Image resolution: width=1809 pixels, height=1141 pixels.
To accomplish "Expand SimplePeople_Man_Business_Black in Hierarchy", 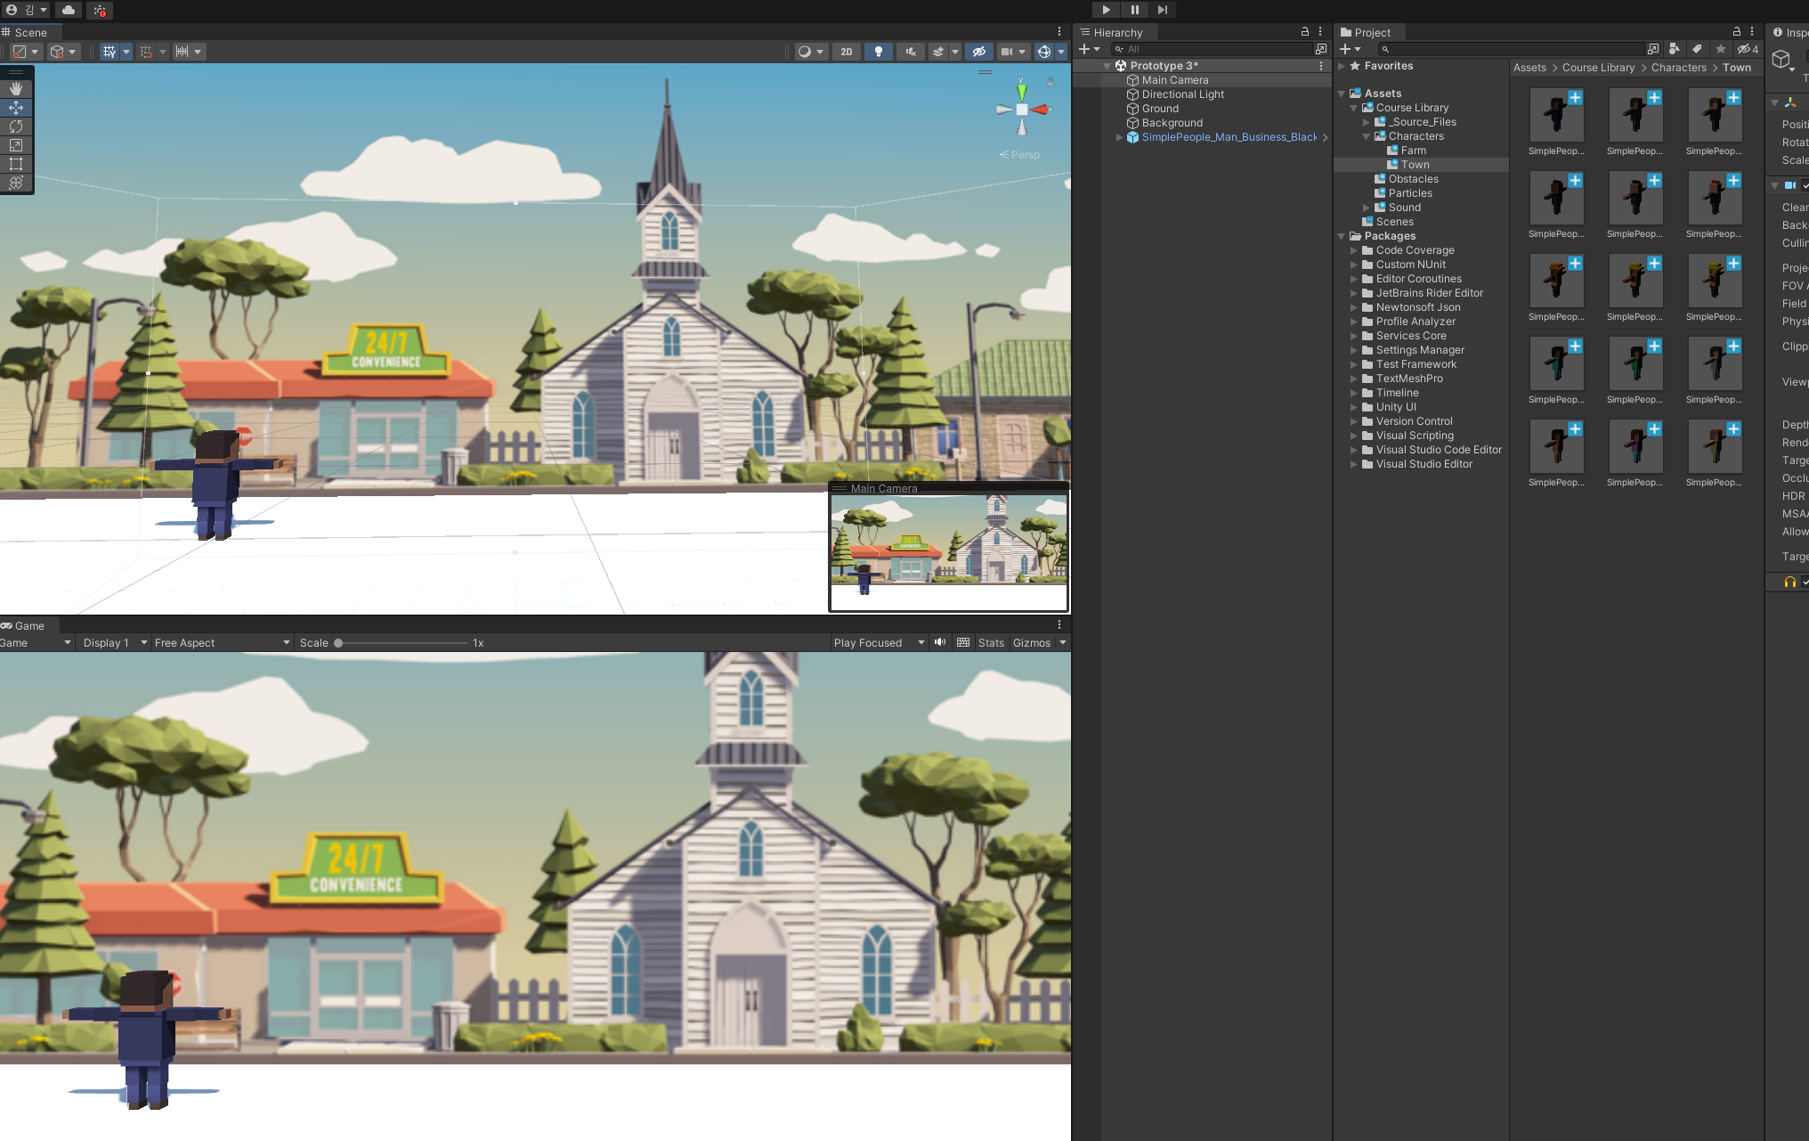I will 1119,137.
